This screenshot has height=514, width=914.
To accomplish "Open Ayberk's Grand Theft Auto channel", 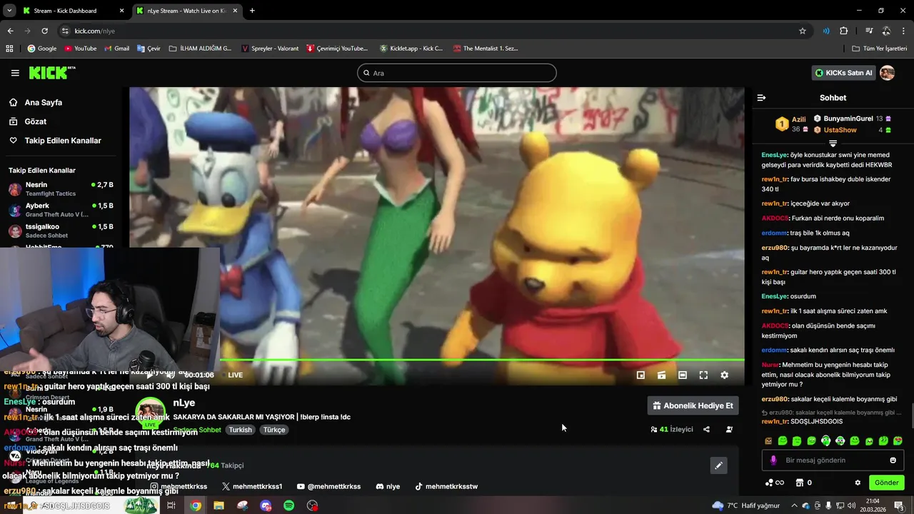I will click(x=61, y=210).
